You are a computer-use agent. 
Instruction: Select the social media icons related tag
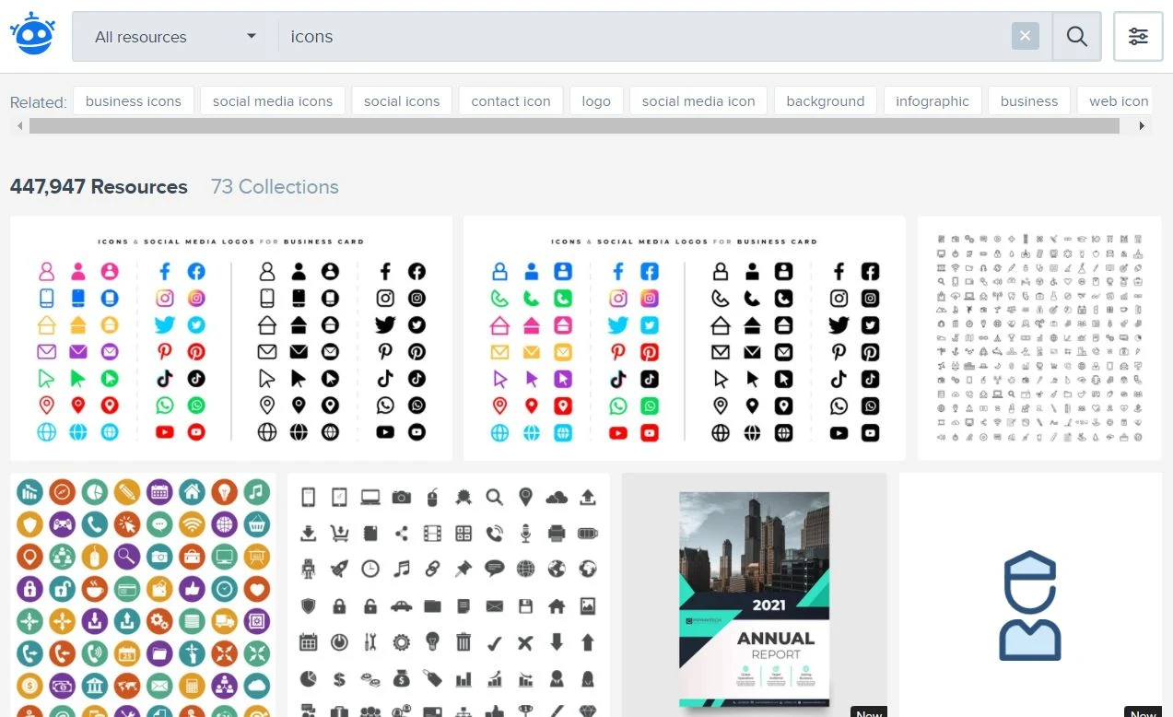pos(273,101)
